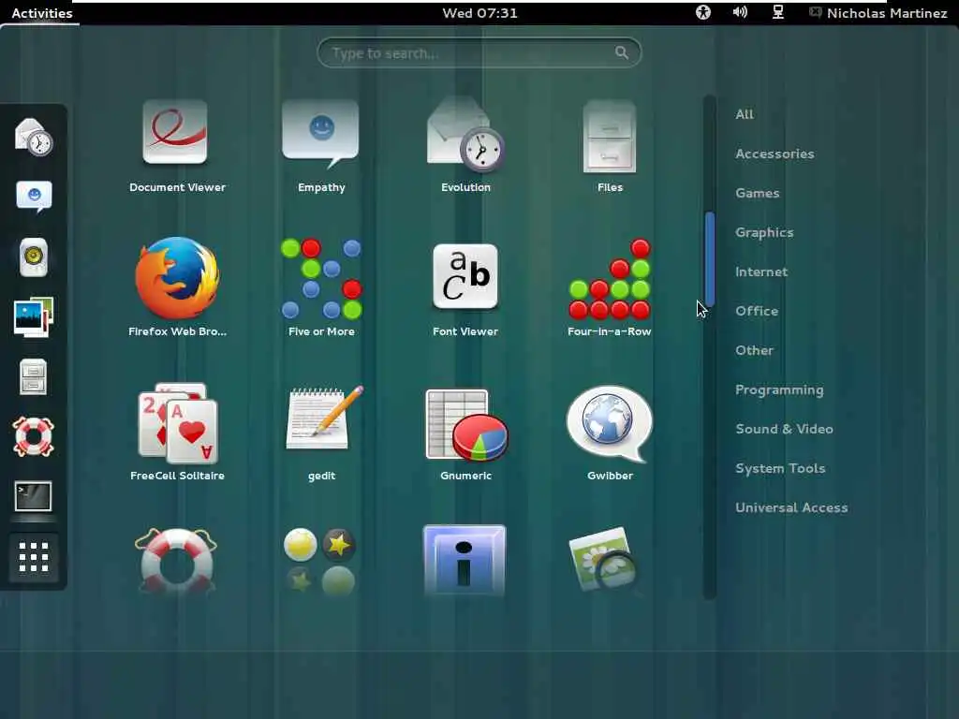Filter apps by Accessories category
This screenshot has height=719, width=959.
(775, 154)
